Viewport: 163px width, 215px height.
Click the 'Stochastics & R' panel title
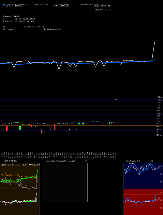133,161
